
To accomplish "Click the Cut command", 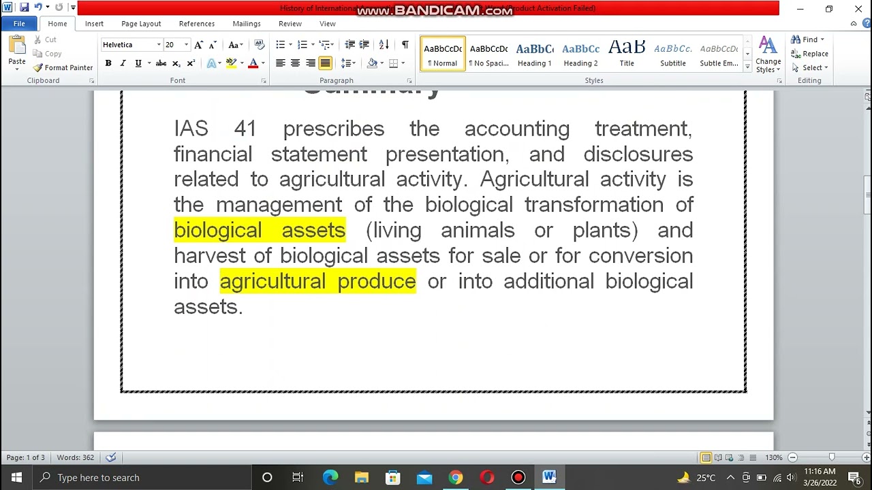I will click(x=45, y=39).
